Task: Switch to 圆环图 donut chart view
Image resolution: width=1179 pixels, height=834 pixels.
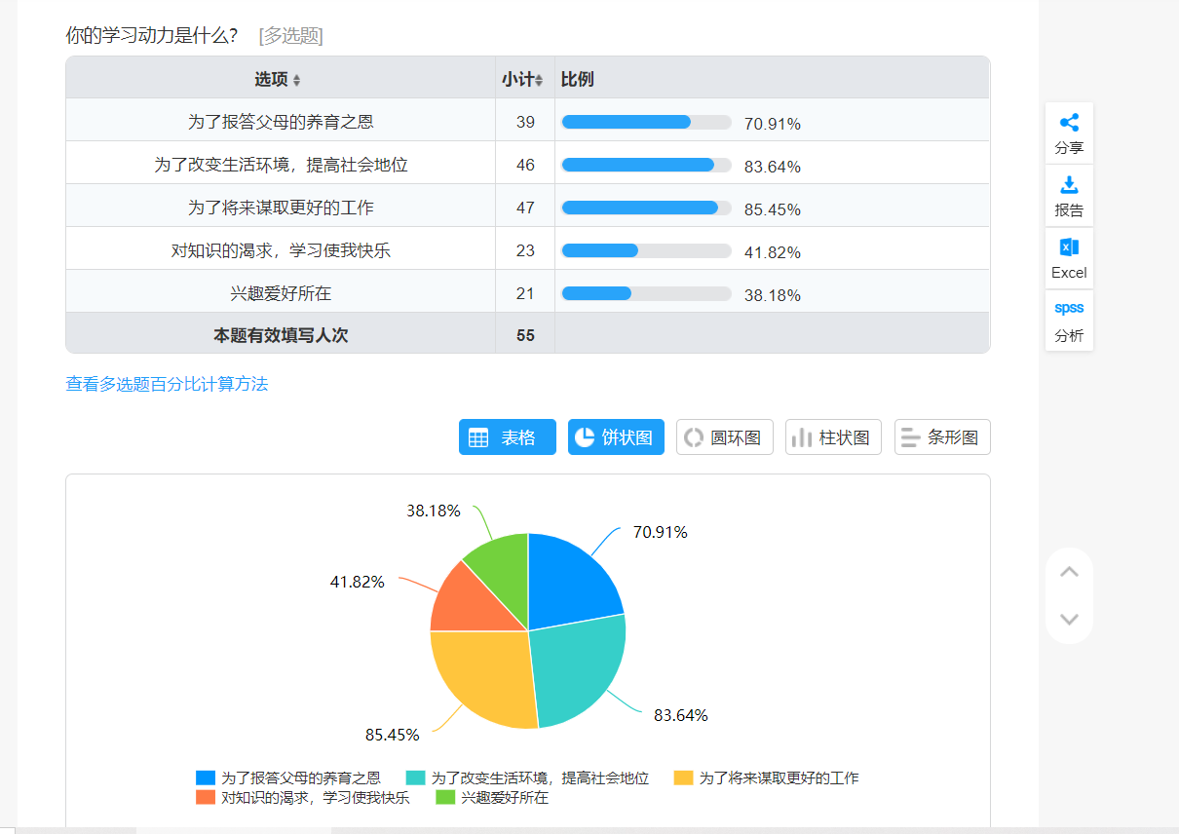Action: [725, 437]
